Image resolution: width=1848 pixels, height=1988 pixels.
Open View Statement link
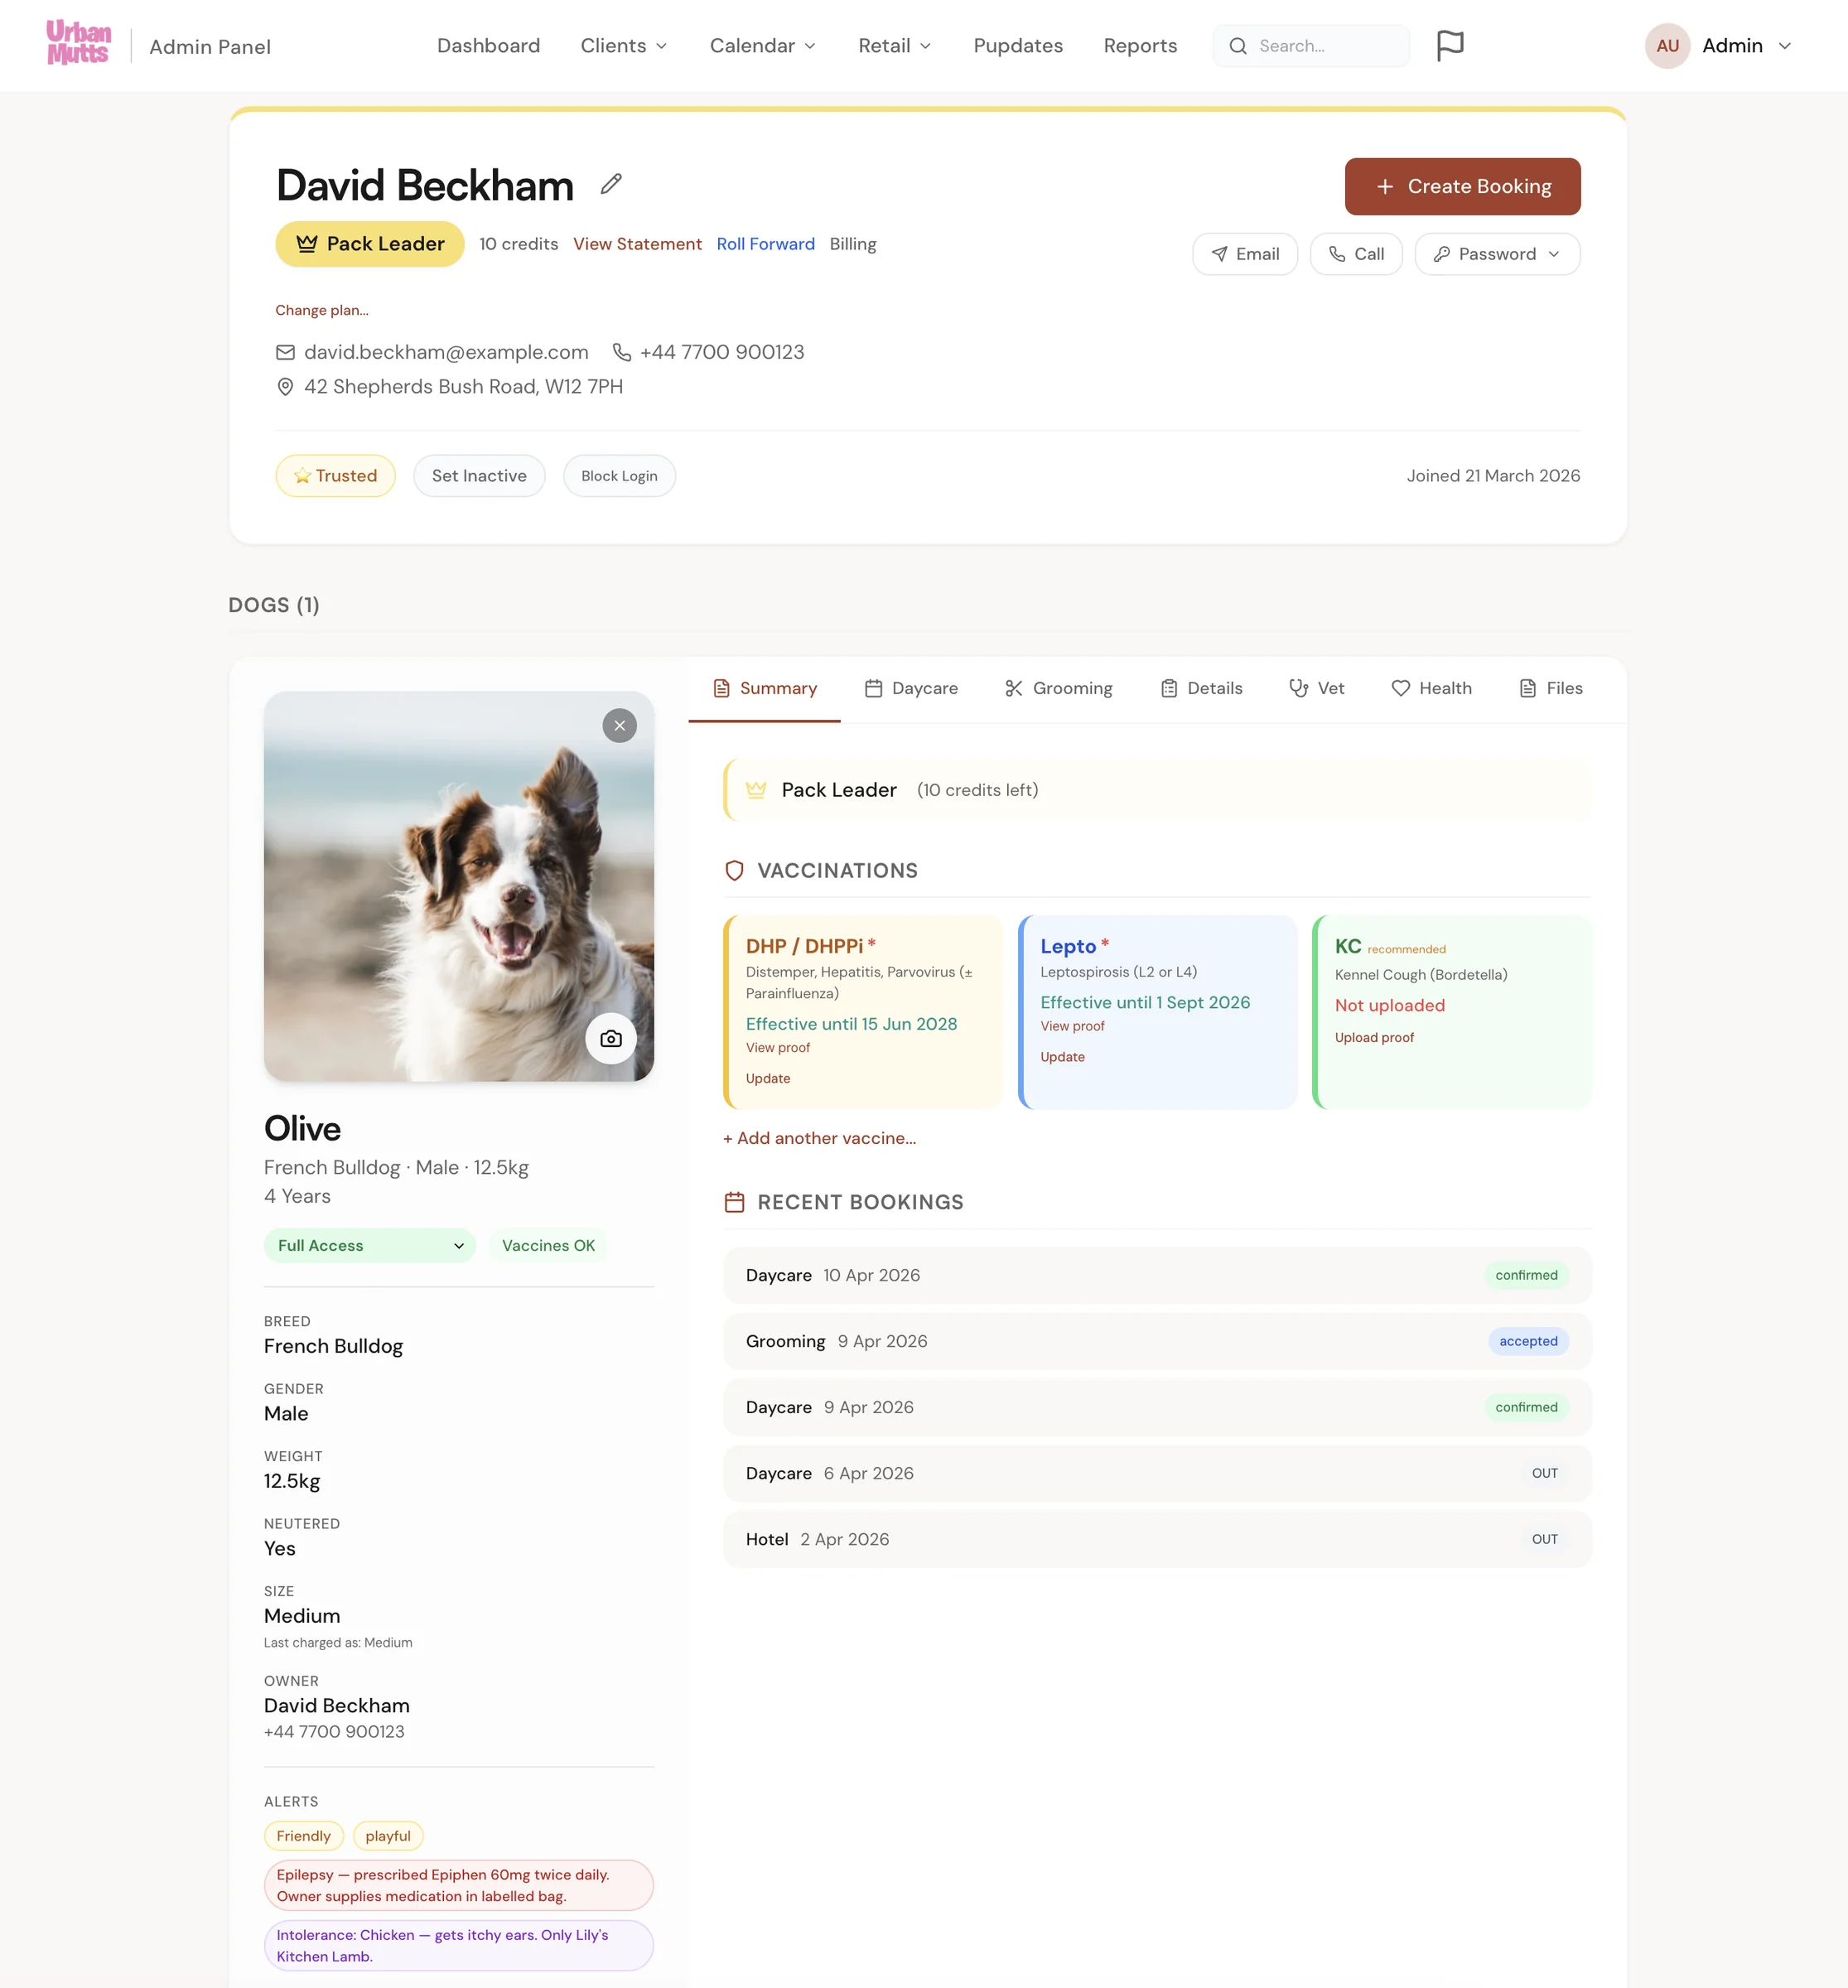click(637, 244)
